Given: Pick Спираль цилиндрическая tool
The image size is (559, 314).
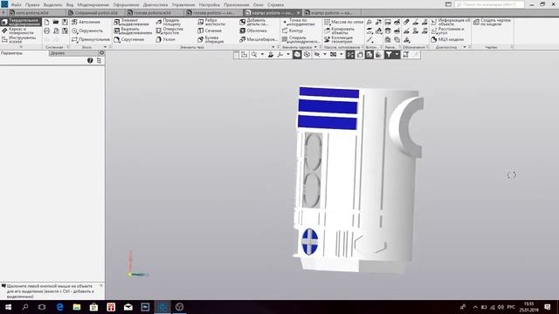Looking at the screenshot, I should click(300, 39).
